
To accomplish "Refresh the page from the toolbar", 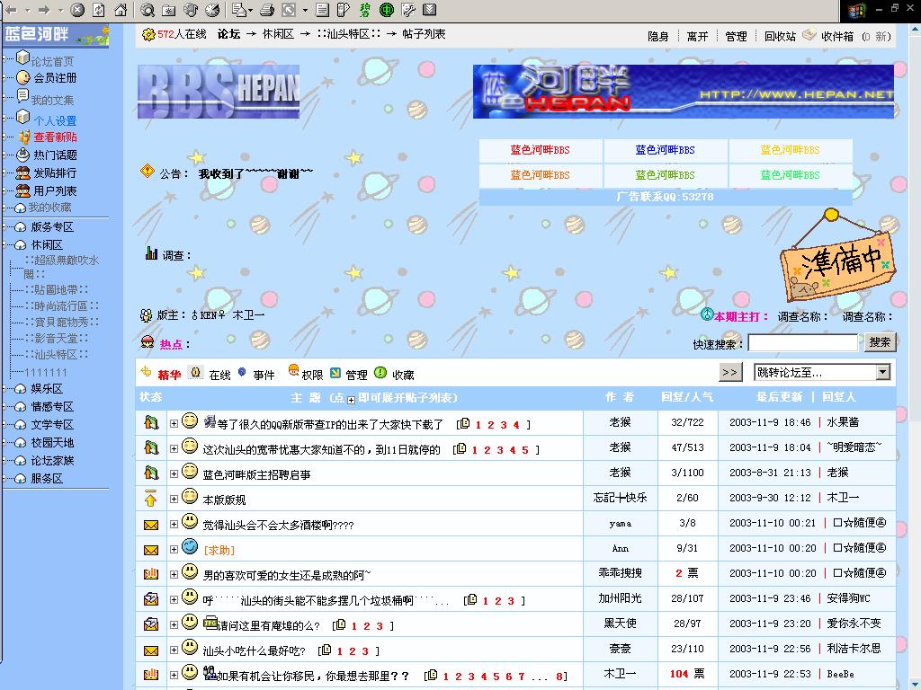I will pos(99,9).
